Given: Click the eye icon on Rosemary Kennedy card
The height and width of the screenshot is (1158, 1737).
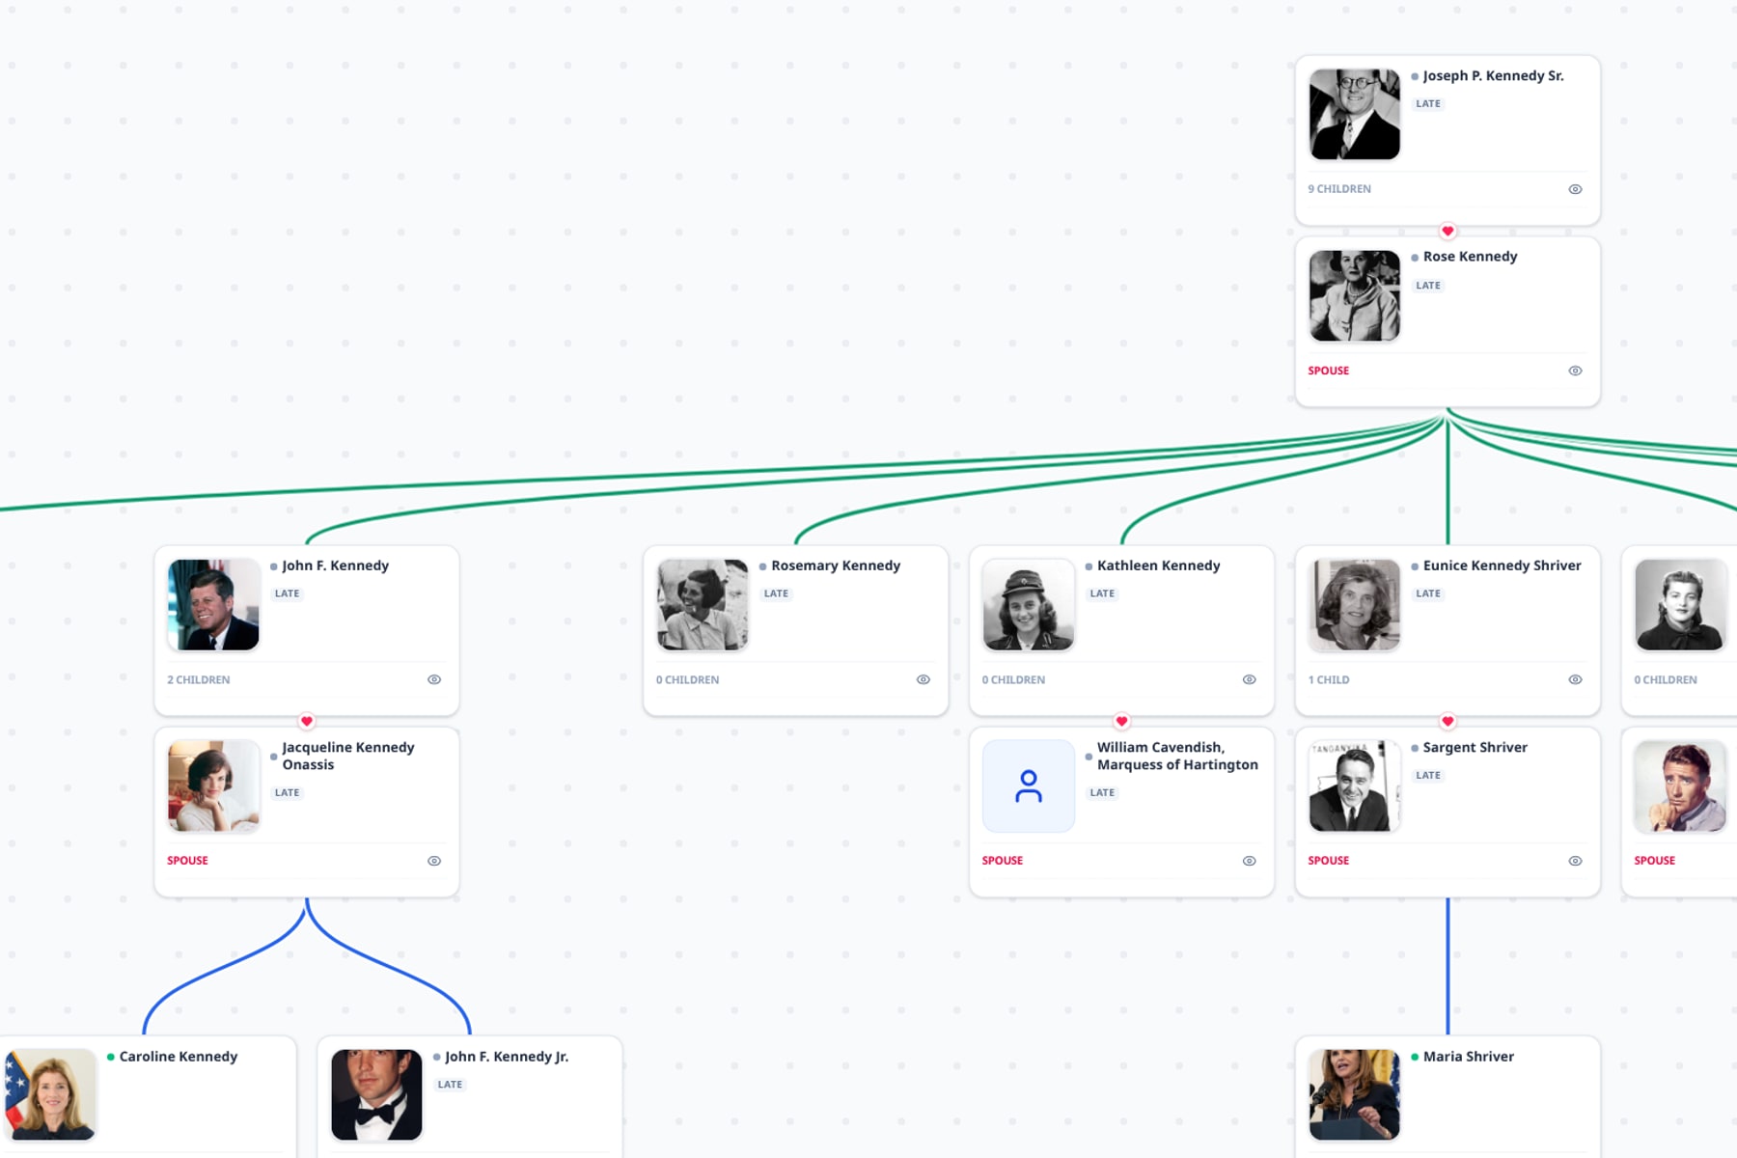Looking at the screenshot, I should (x=924, y=679).
